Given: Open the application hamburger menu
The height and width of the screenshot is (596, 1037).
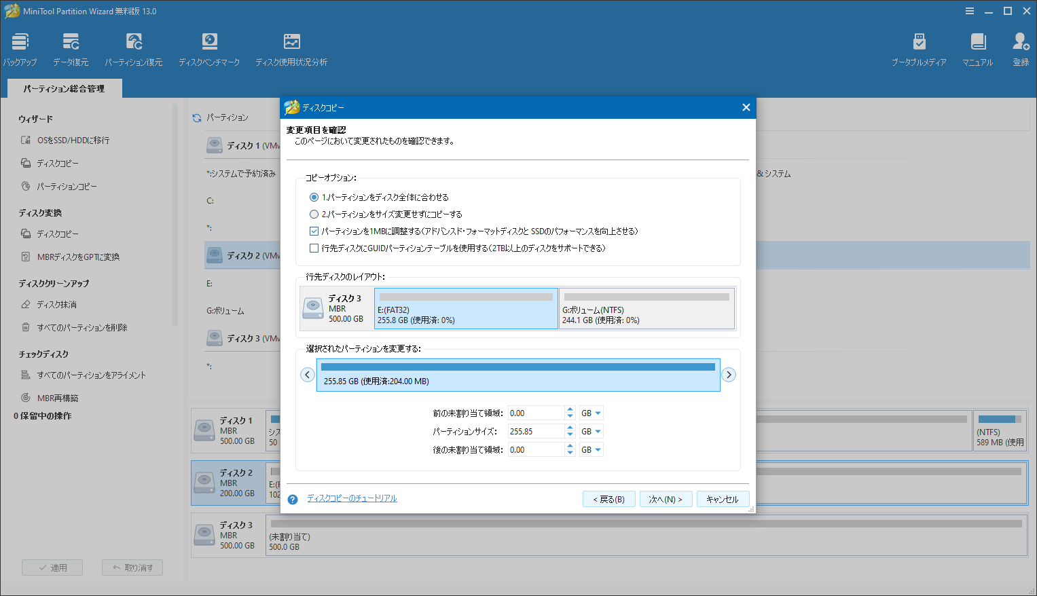Looking at the screenshot, I should (969, 10).
